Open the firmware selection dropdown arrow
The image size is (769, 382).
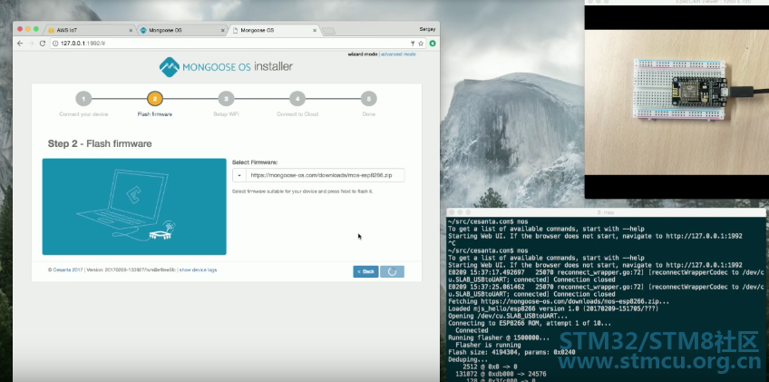[x=239, y=175]
